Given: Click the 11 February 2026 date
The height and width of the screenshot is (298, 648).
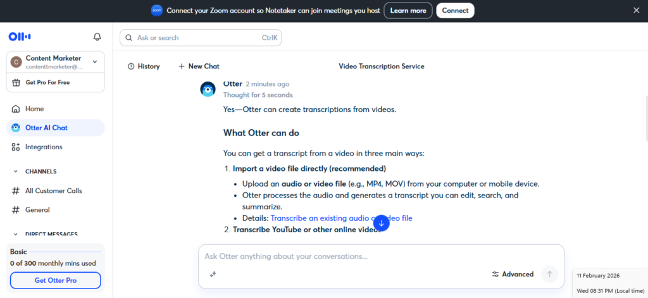Looking at the screenshot, I should tap(598, 276).
